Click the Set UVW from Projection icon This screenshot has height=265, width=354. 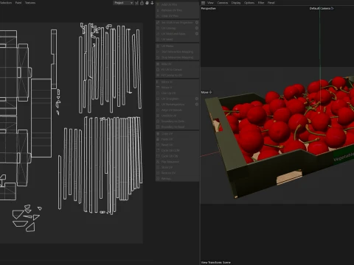158,22
